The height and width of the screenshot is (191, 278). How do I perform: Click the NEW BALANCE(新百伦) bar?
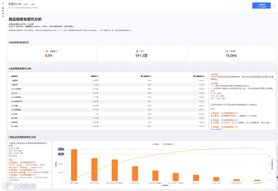(x=115, y=170)
